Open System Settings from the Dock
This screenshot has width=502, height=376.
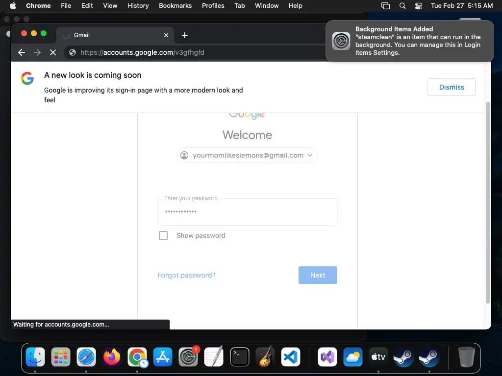(188, 357)
